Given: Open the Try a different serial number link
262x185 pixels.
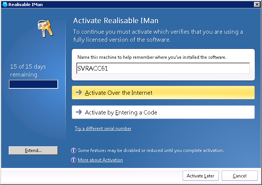Looking at the screenshot, I should 103,129.
